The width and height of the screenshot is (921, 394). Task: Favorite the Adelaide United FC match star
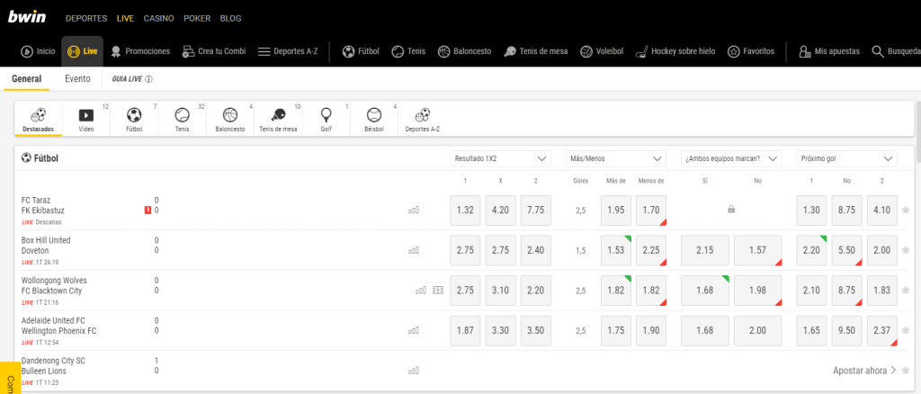tap(906, 330)
